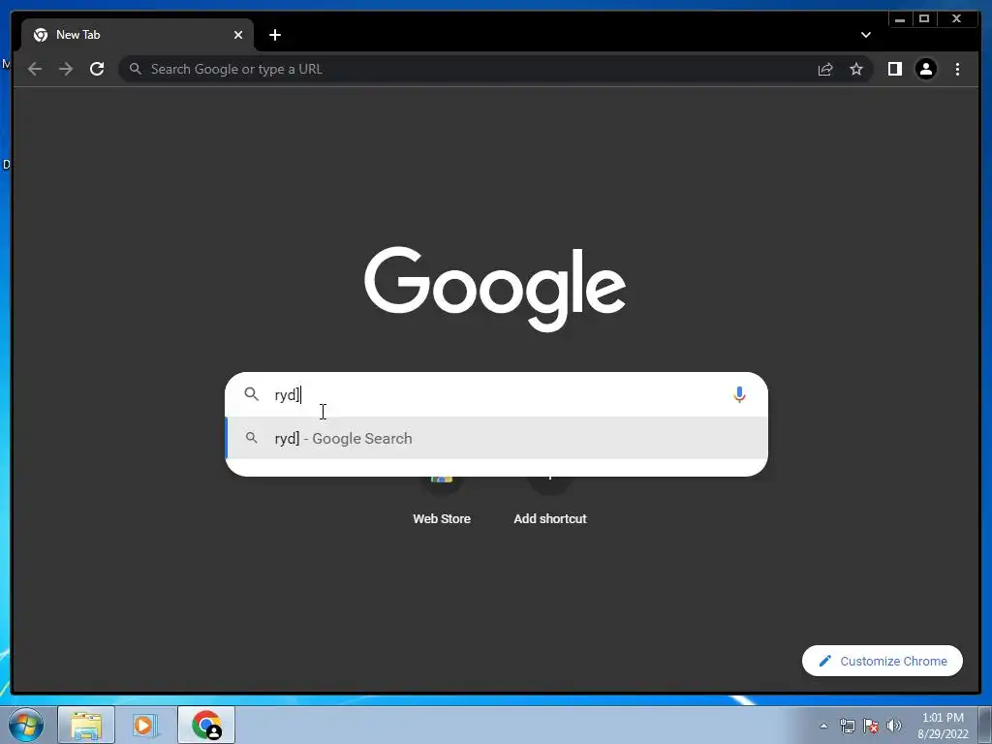Bookmark this tab with the star icon

(856, 69)
